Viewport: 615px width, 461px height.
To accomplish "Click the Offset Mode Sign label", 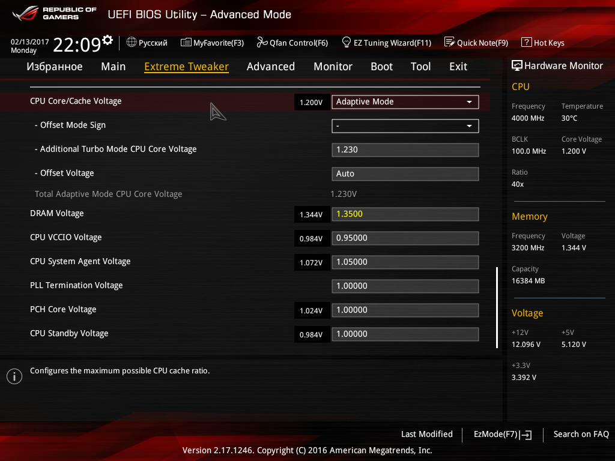I will click(70, 125).
